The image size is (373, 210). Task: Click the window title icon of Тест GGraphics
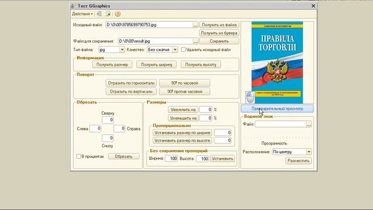pyautogui.click(x=73, y=6)
